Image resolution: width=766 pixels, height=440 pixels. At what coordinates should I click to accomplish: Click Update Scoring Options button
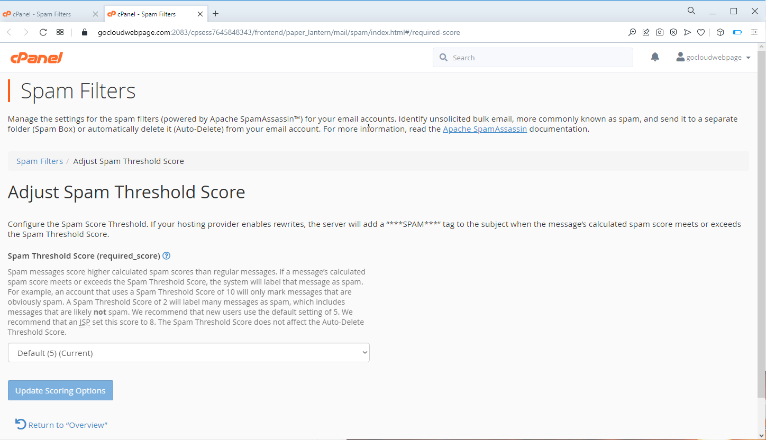[x=60, y=390]
